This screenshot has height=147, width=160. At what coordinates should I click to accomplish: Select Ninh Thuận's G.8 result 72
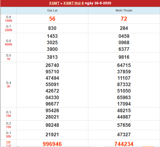click(x=124, y=19)
